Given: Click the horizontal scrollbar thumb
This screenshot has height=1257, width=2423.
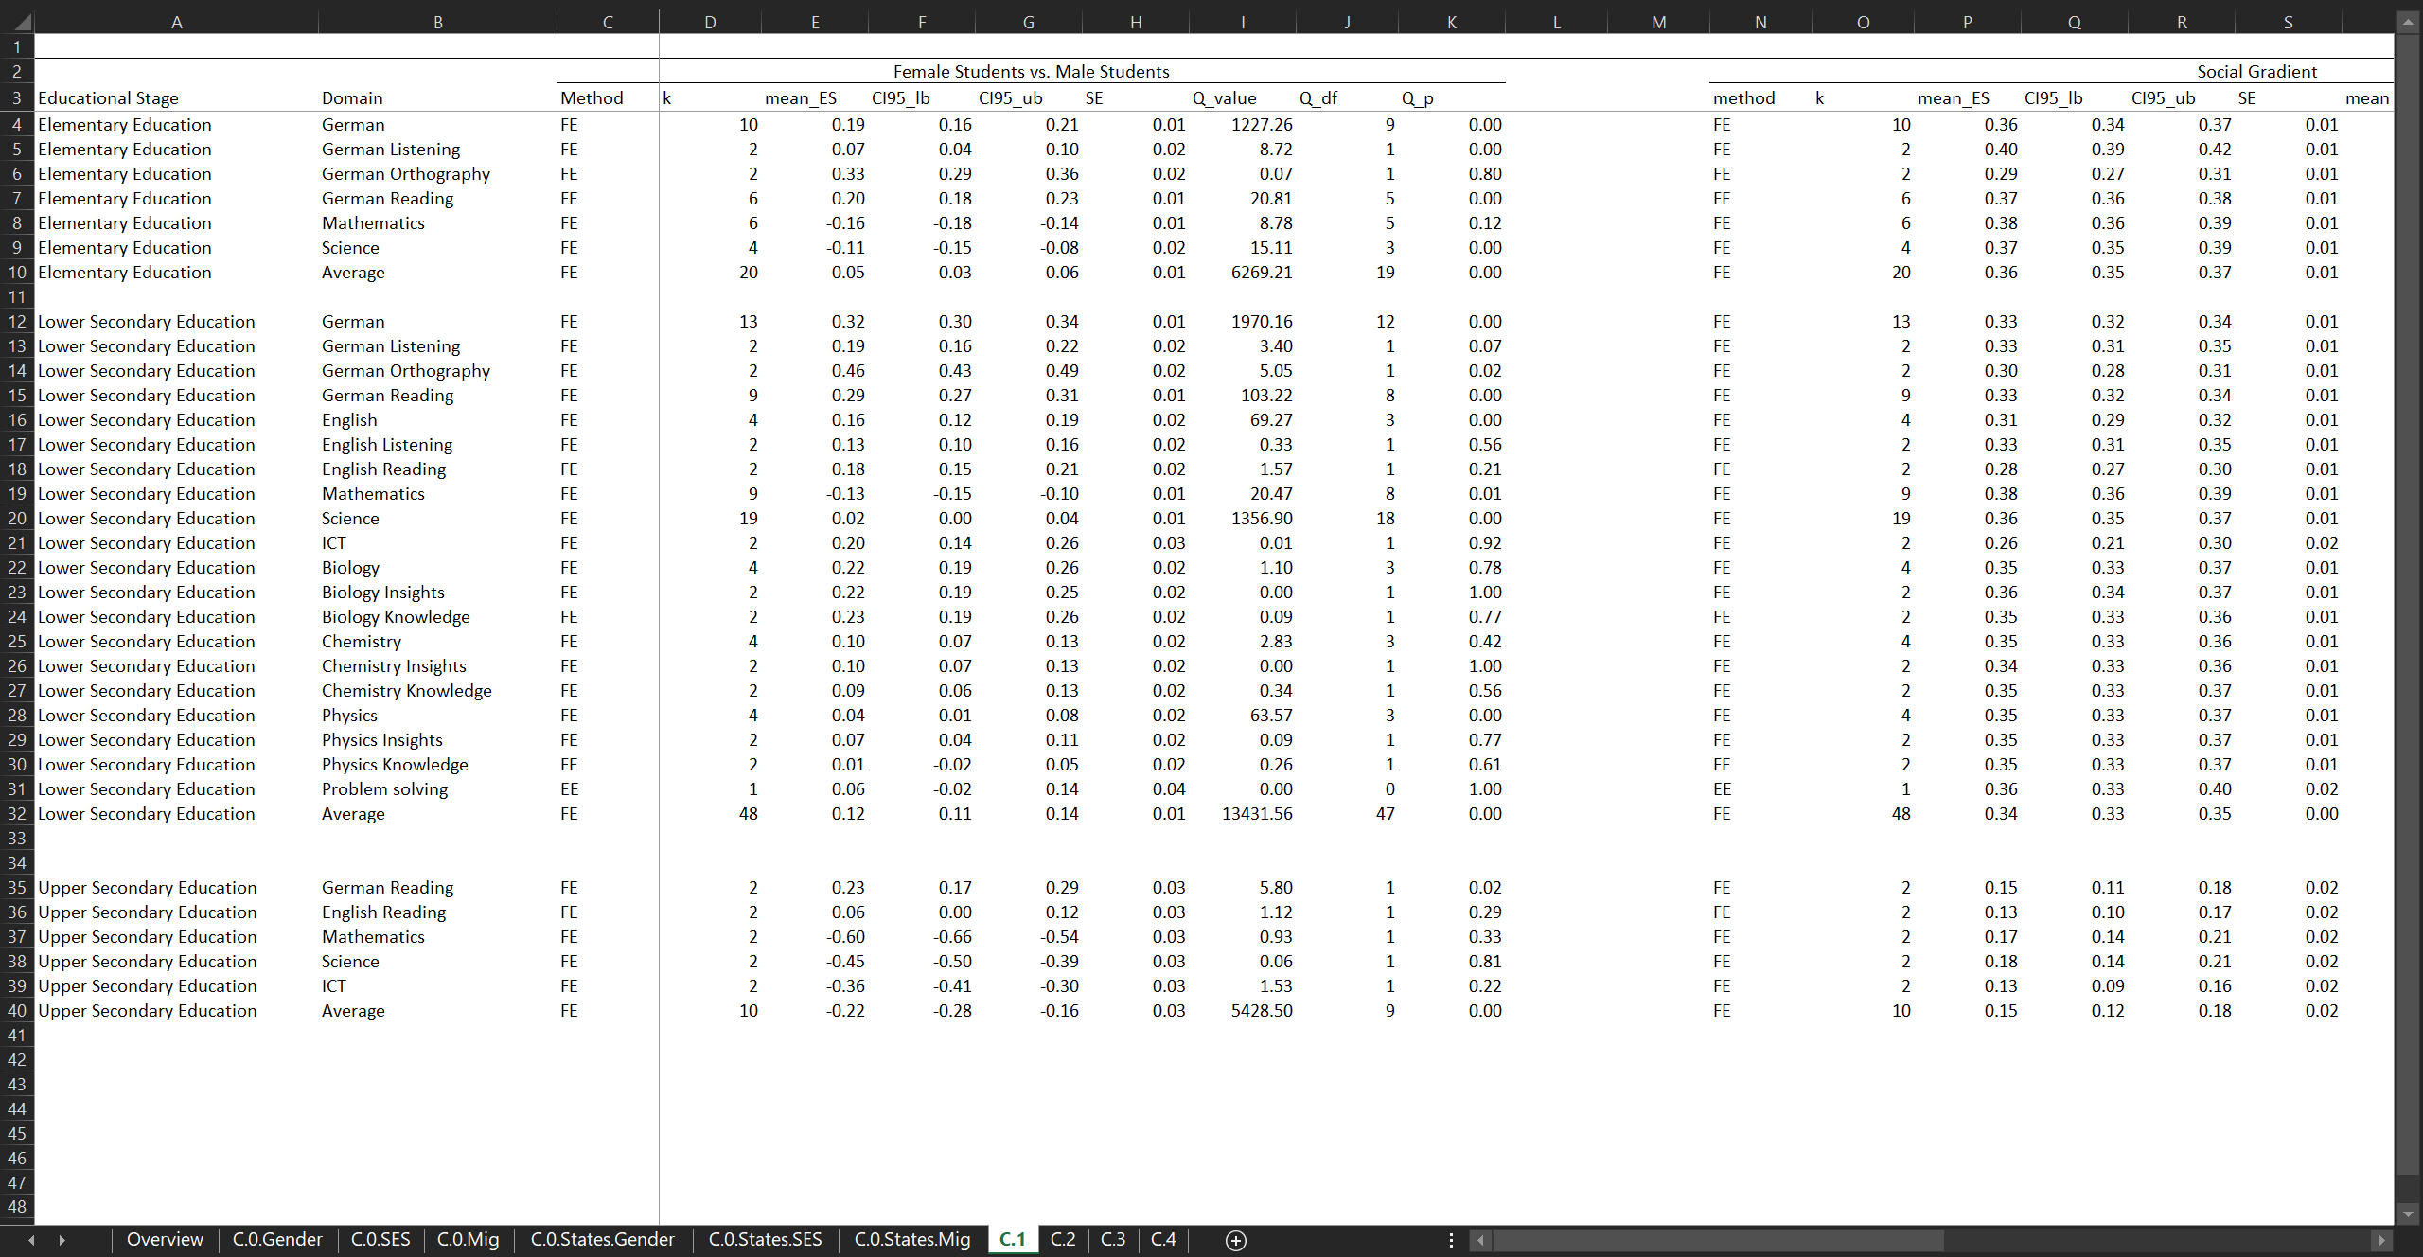Looking at the screenshot, I should 1718,1240.
